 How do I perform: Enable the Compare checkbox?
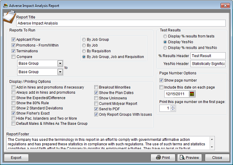13,57
